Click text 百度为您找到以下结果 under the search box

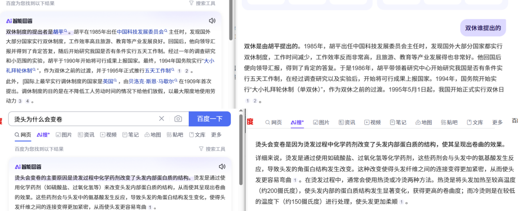[x=39, y=149]
